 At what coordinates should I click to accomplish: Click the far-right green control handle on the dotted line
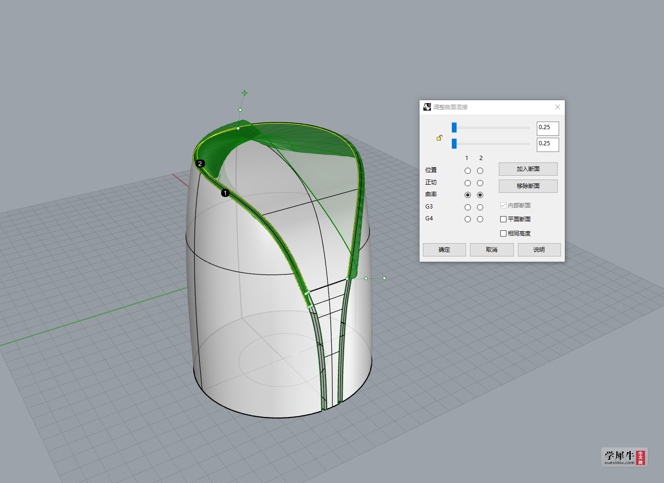(x=384, y=278)
